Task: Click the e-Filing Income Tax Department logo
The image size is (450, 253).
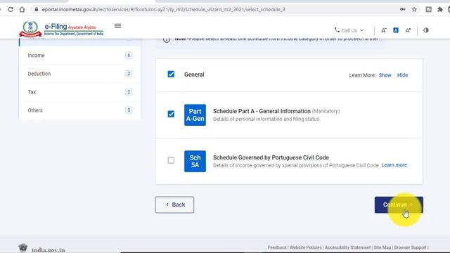Action: click(61, 29)
